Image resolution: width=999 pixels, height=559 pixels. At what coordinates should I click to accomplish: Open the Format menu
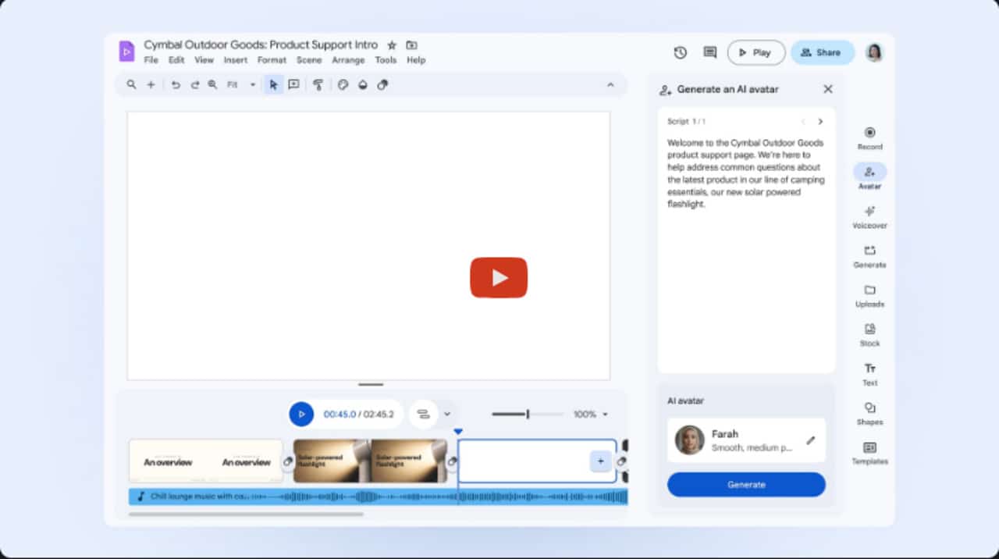[272, 60]
